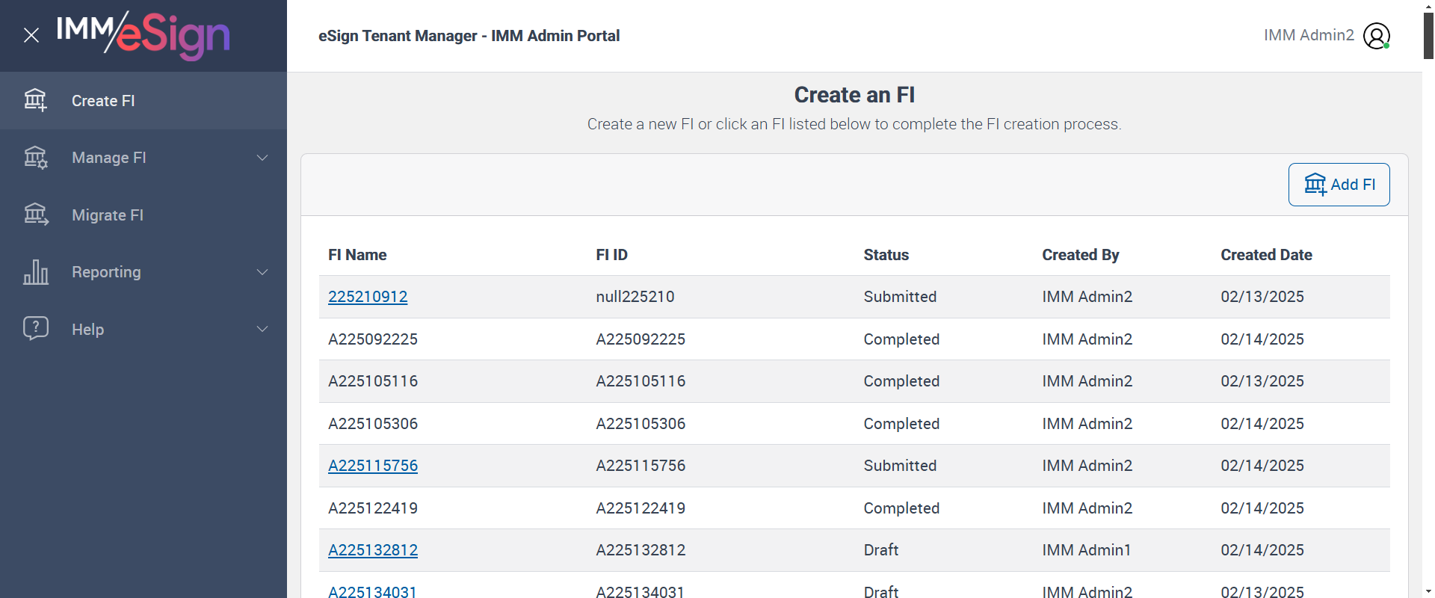Image resolution: width=1435 pixels, height=598 pixels.
Task: Open FI link A225134031
Action: (373, 591)
